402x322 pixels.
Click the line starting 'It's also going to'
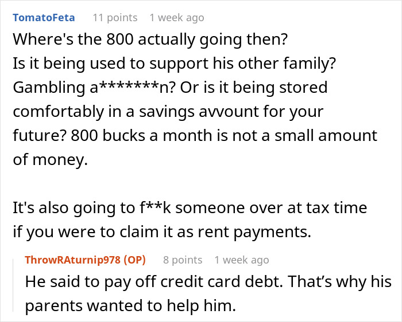pyautogui.click(x=190, y=207)
